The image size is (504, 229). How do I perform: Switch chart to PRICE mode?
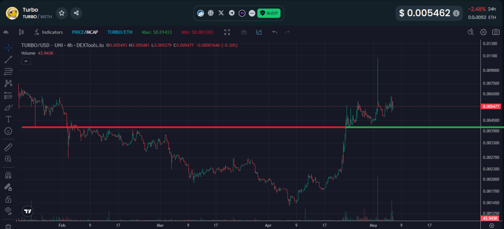(x=78, y=32)
